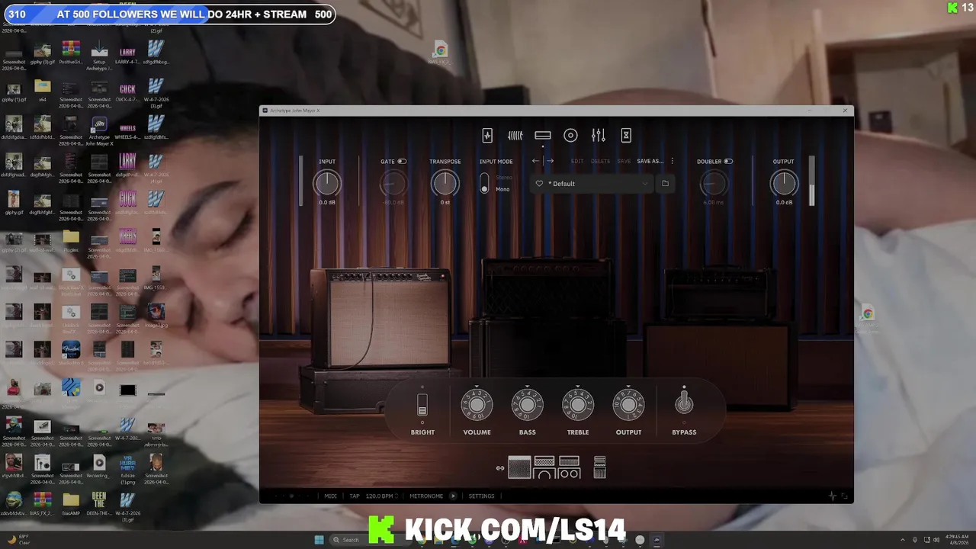Click the Input gain knob
976x549 pixels.
[327, 183]
